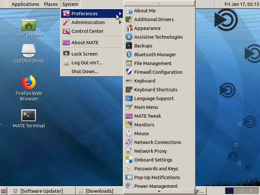Select the Mouse icon
The height and width of the screenshot is (195, 260).
pos(129,133)
